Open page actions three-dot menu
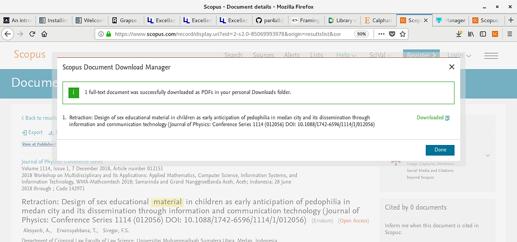Screen dimensions: 517x242 [381, 34]
